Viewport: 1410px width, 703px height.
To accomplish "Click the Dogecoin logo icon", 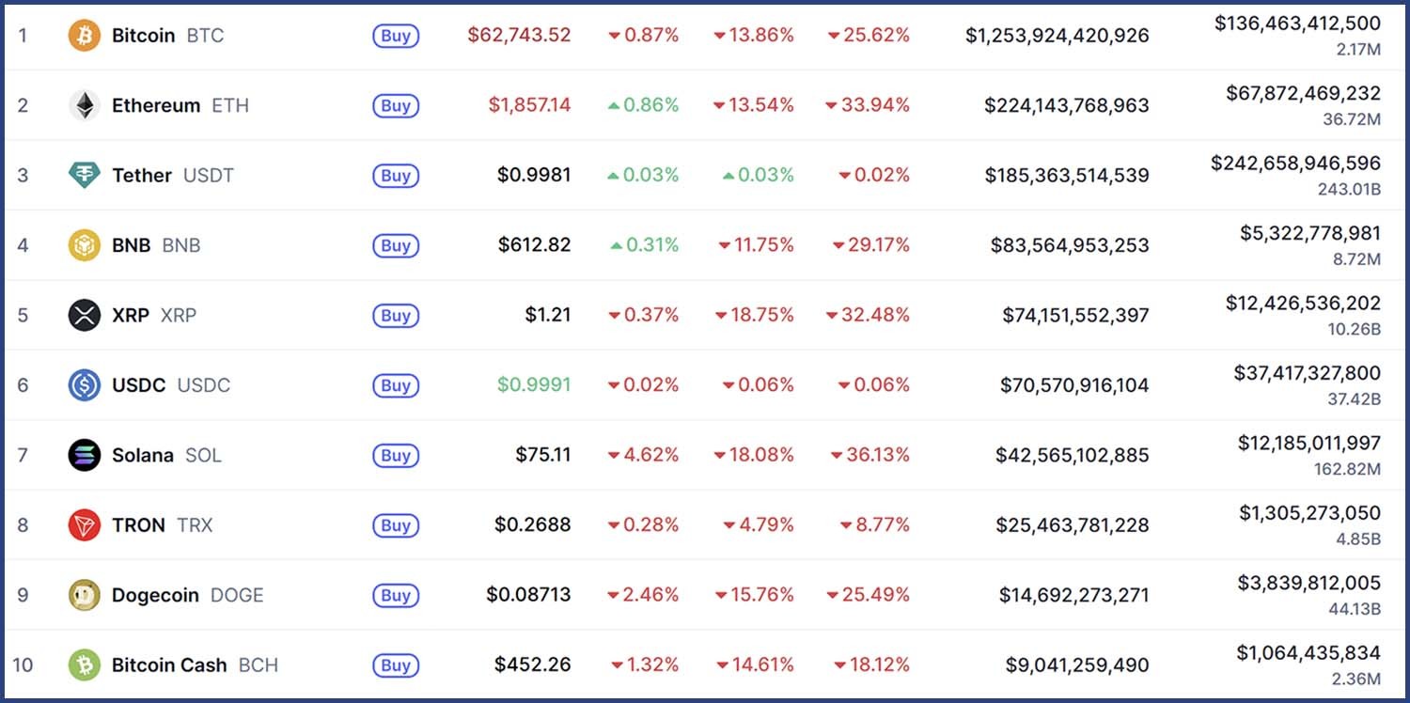I will (85, 595).
